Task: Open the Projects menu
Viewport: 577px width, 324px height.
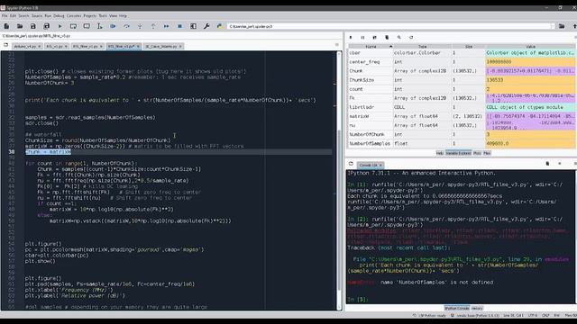Action: click(90, 16)
